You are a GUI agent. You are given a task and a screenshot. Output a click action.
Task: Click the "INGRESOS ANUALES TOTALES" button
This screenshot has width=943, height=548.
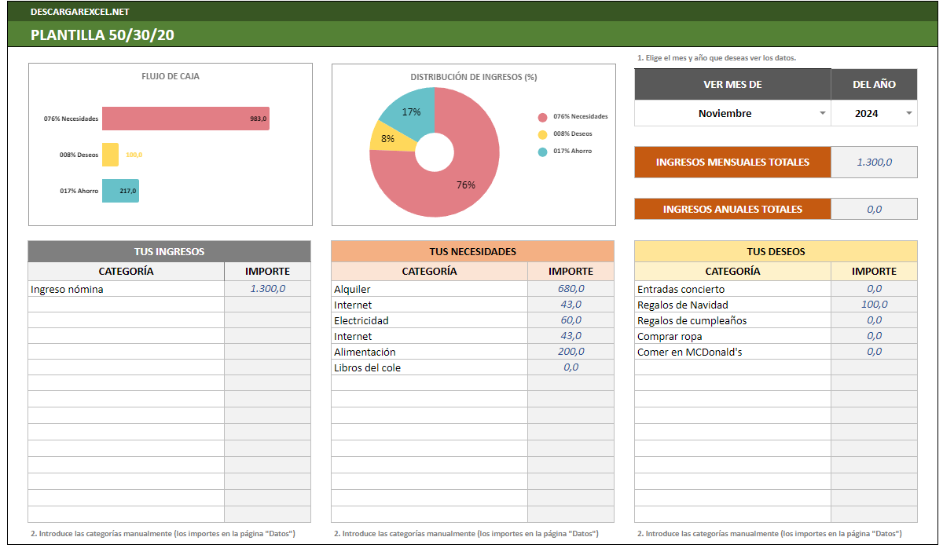732,209
